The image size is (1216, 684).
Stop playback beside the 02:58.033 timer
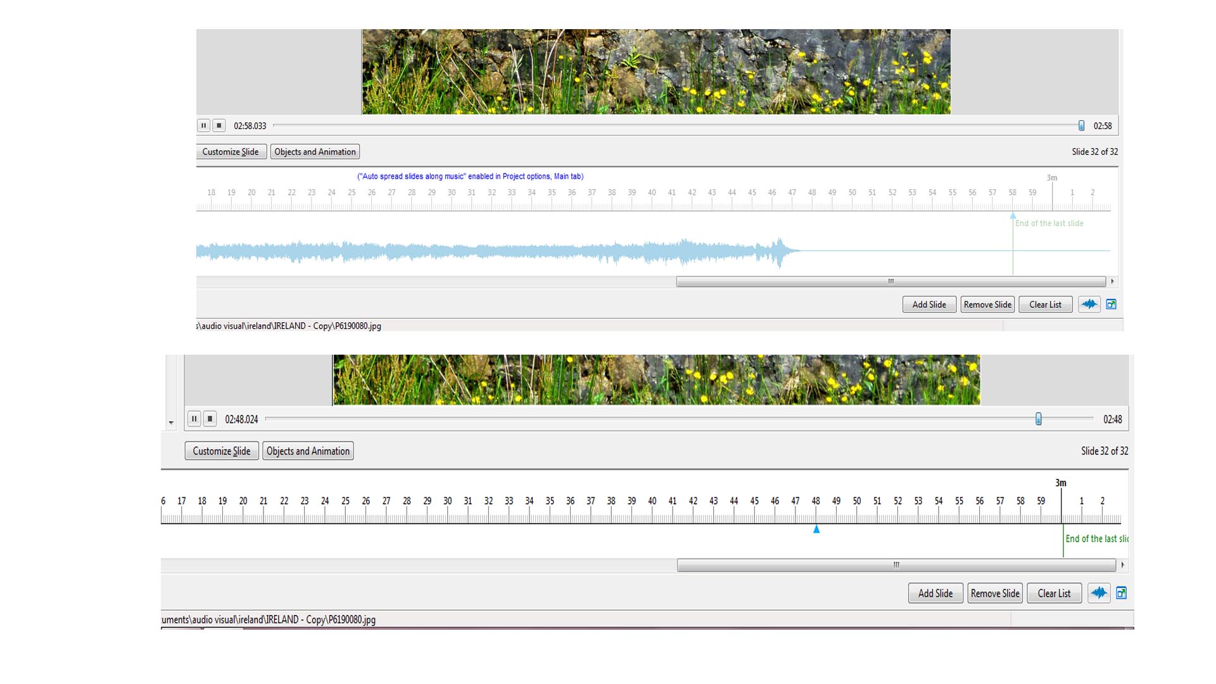pos(218,125)
